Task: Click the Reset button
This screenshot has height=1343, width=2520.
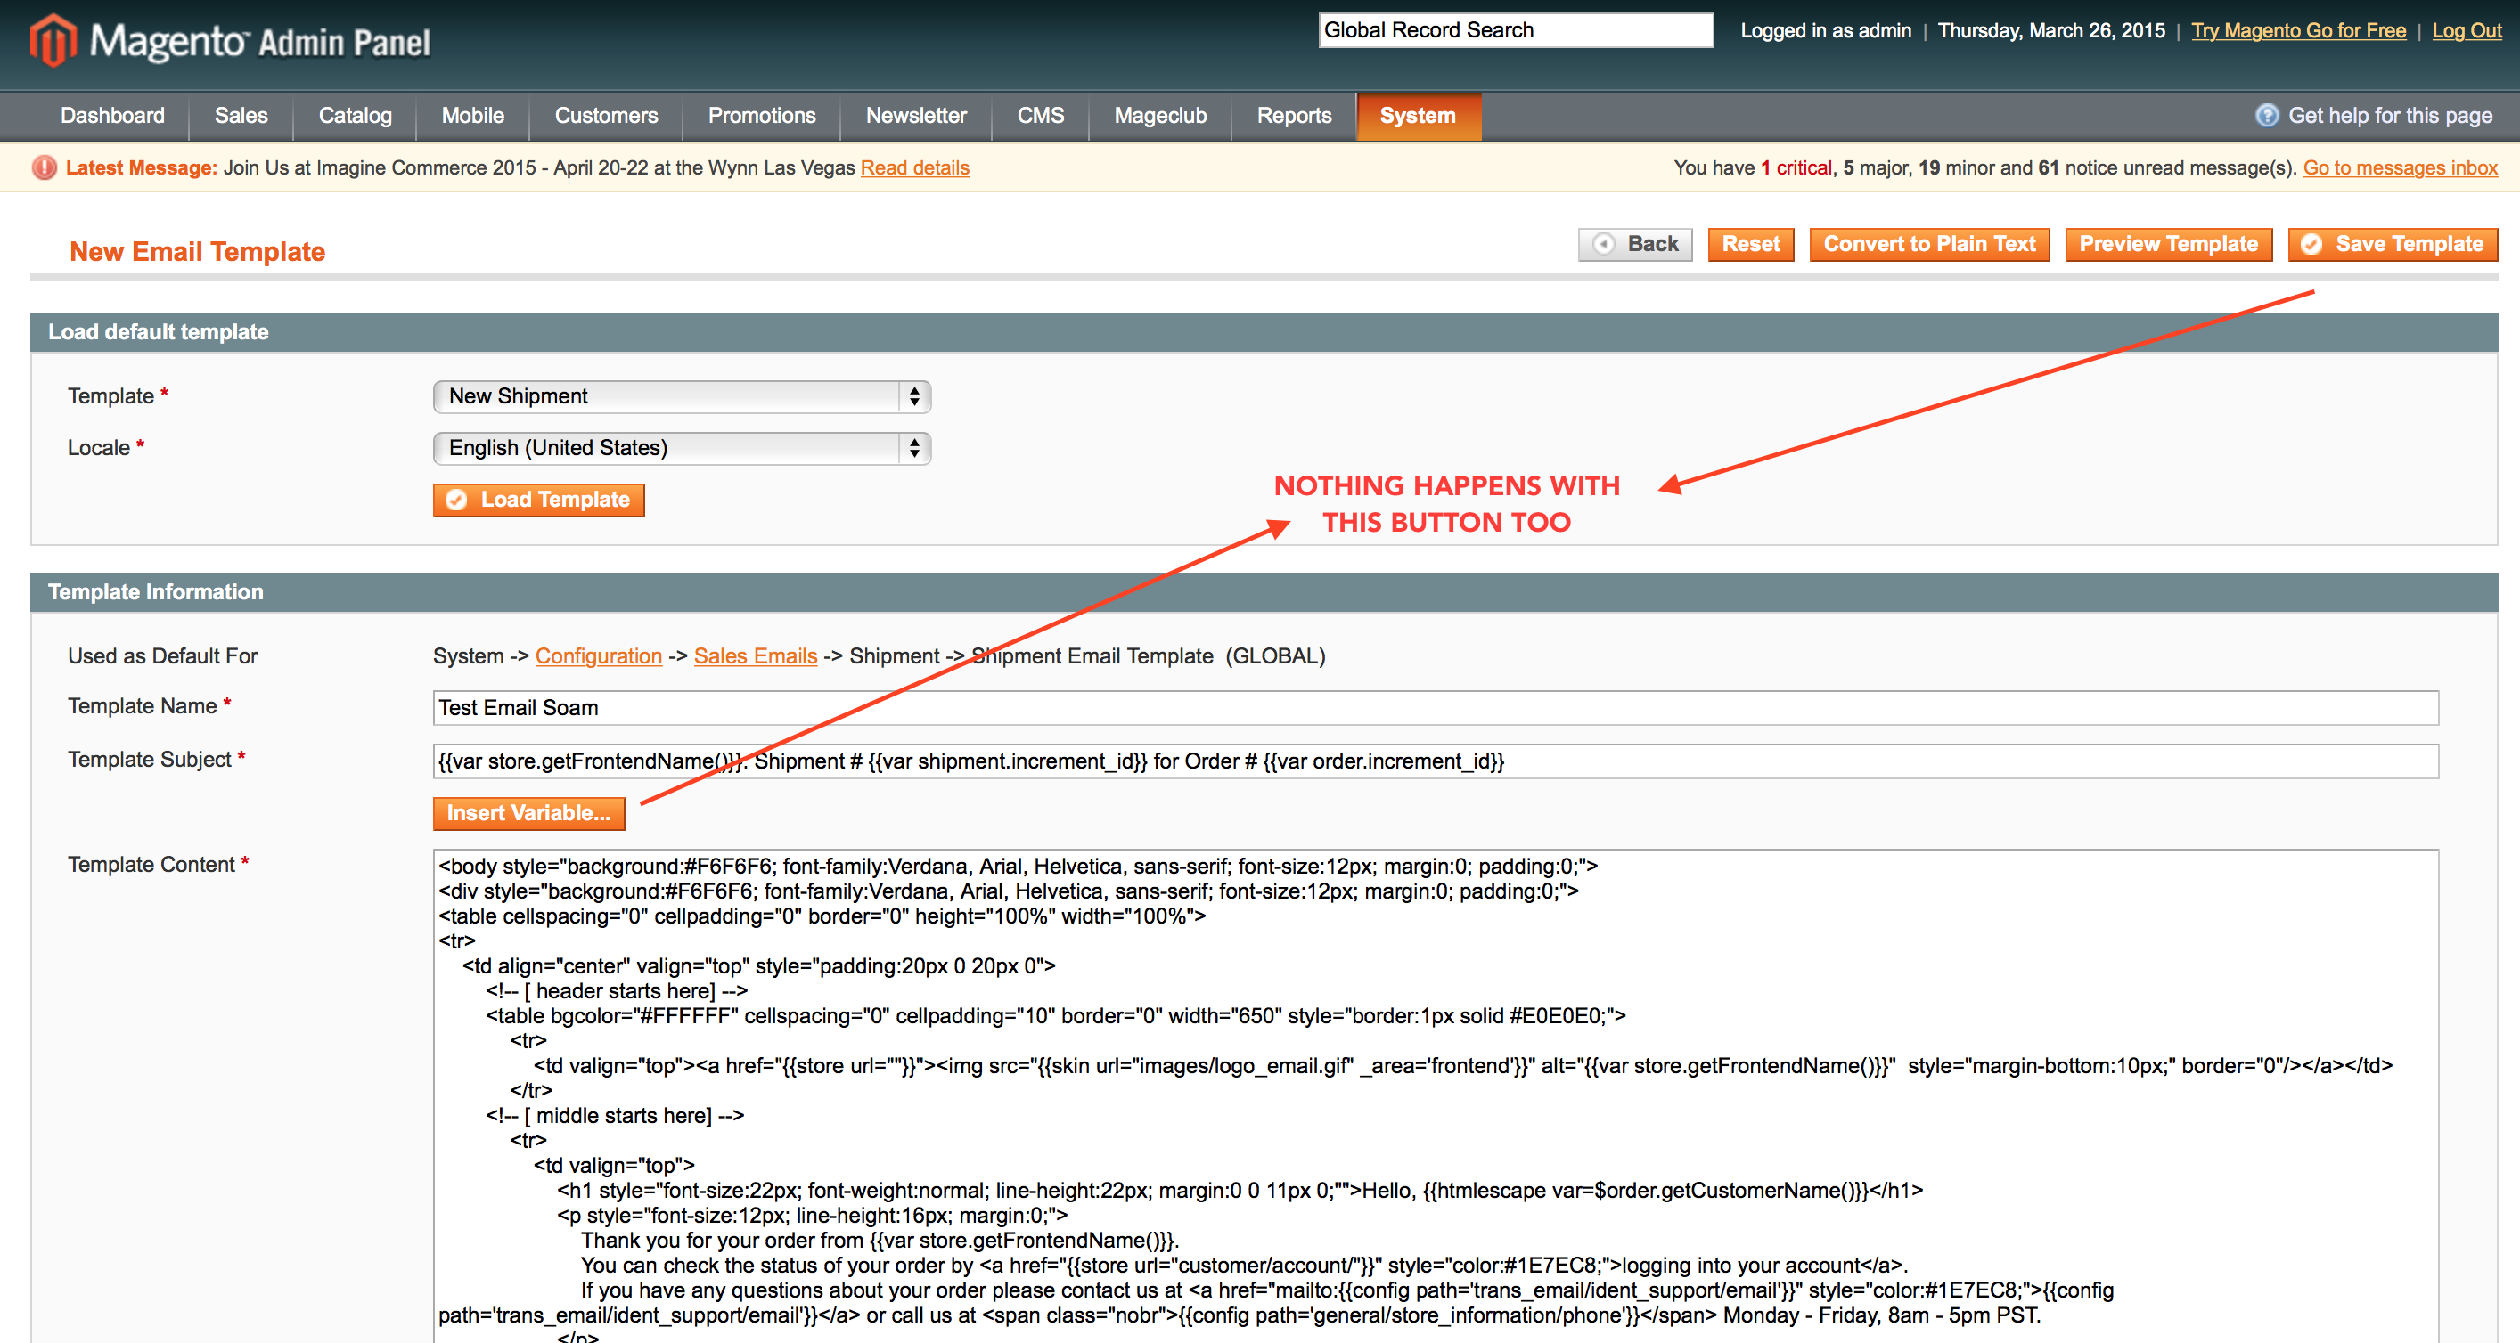Action: click(x=1749, y=244)
